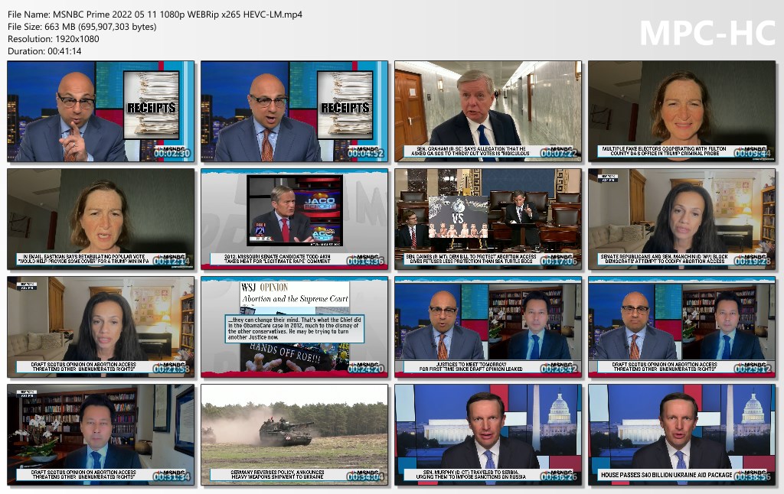Click the Duration 00:41:14 line
Viewport: 784px width, 494px height.
click(x=44, y=51)
